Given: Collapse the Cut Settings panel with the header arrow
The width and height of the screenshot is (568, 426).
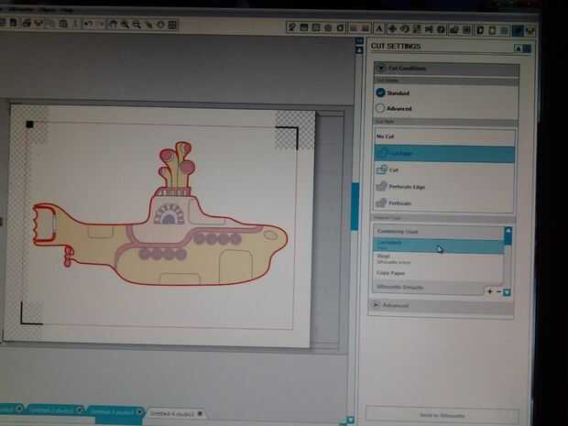Looking at the screenshot, I should 519,49.
